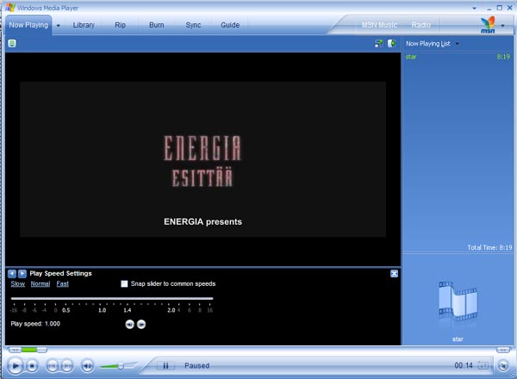The width and height of the screenshot is (517, 379).
Task: Open the Now Playing tab
Action: tap(28, 25)
